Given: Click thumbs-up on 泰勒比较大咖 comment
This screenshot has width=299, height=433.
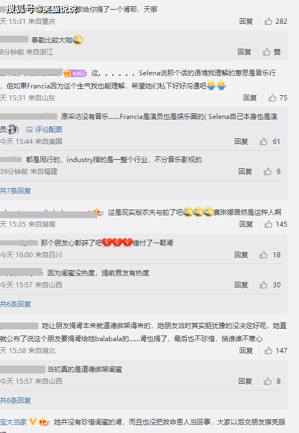Looking at the screenshot, I should (x=267, y=52).
